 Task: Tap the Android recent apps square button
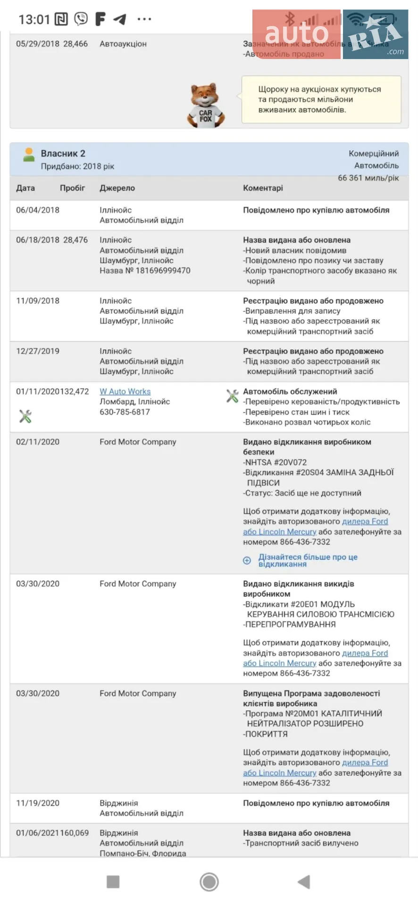click(x=113, y=881)
